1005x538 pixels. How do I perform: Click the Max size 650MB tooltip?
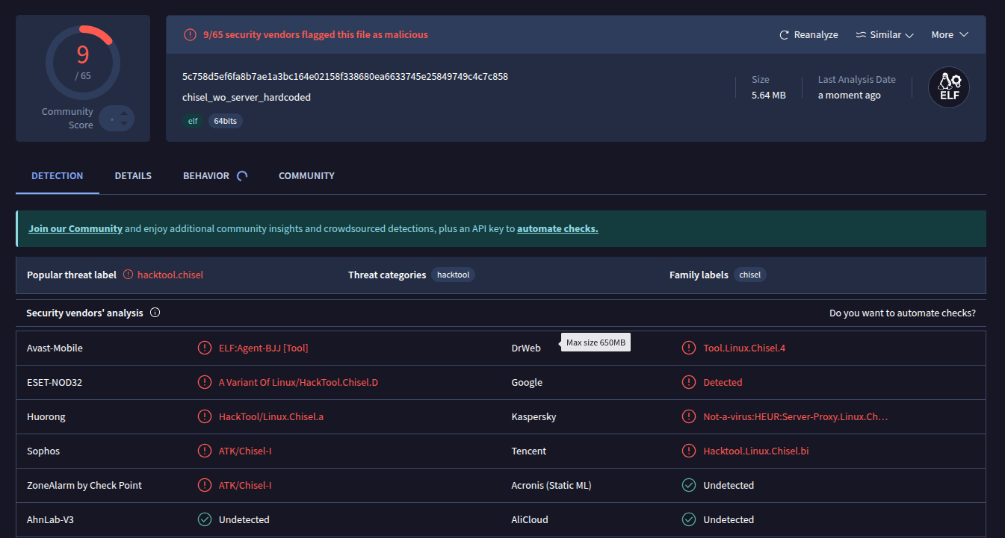click(596, 342)
